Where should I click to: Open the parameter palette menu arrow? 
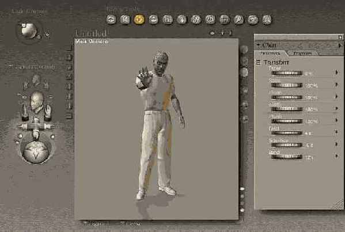340,45
